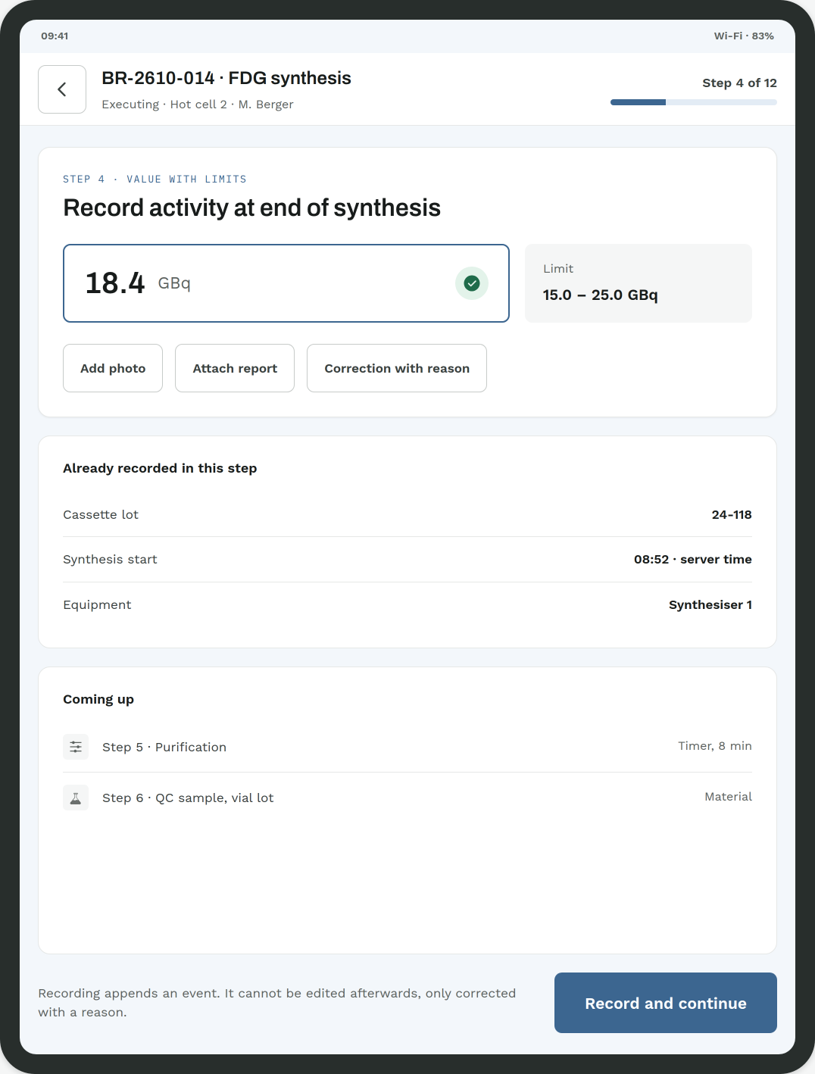Screen dimensions: 815x1074
Task: Tap the Attach report button
Action: (235, 368)
